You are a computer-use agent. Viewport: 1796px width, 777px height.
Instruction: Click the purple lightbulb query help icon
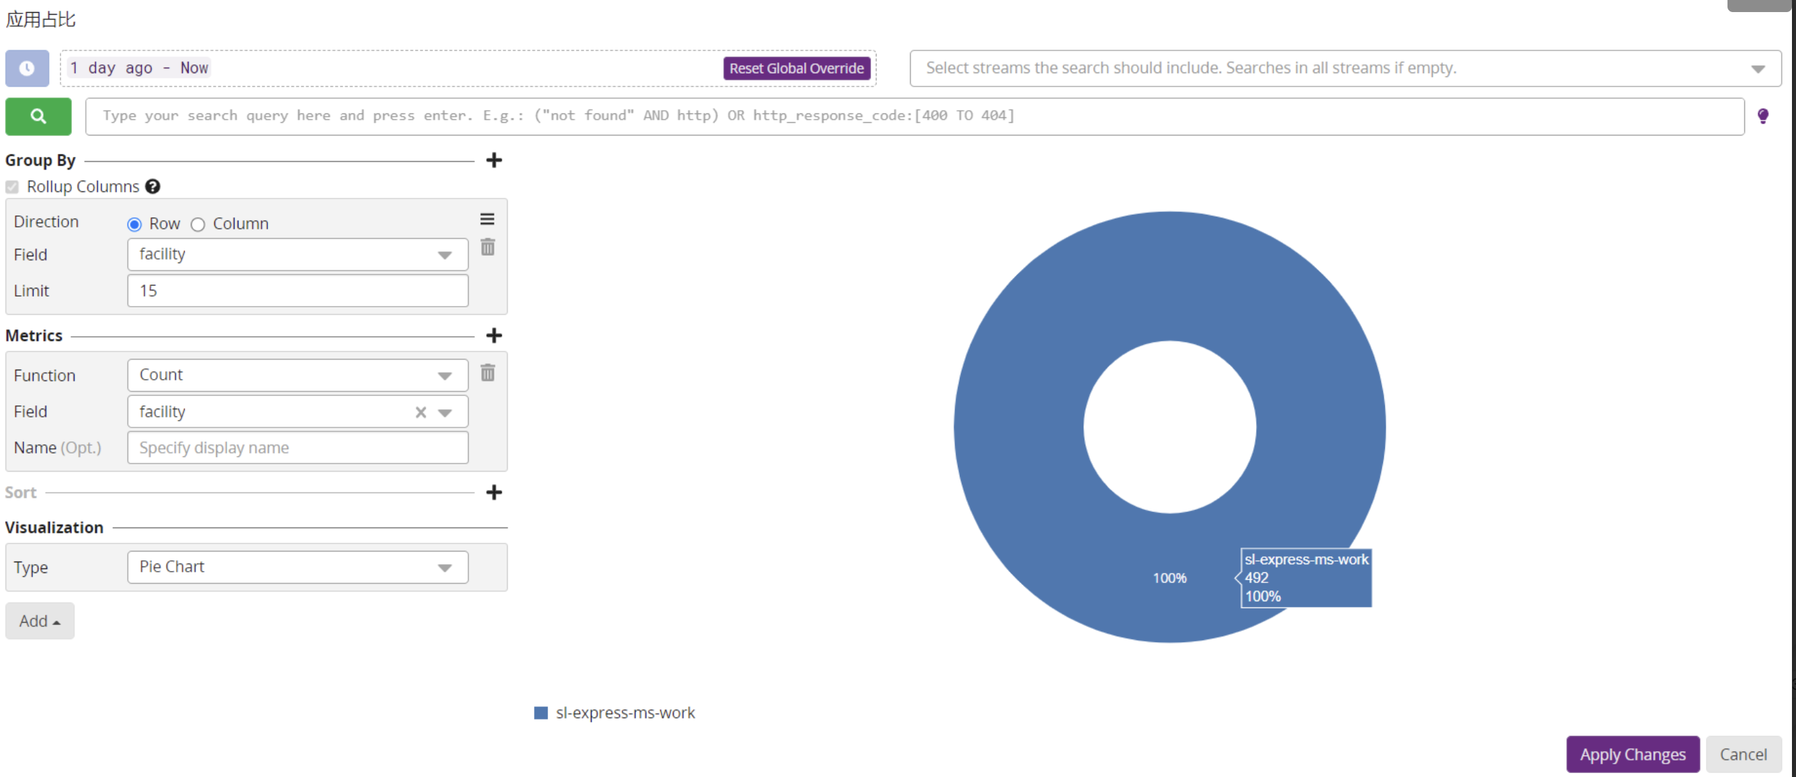(x=1762, y=116)
